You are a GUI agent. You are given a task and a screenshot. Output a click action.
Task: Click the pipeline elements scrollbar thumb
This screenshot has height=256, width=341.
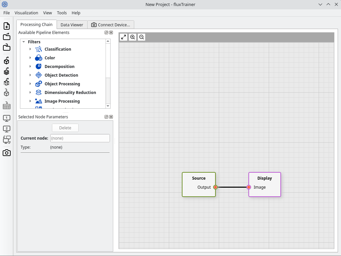108,61
